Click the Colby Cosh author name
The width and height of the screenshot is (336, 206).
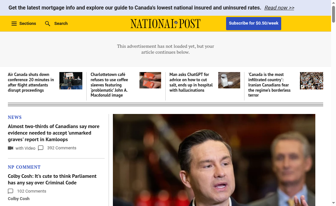tap(19, 199)
